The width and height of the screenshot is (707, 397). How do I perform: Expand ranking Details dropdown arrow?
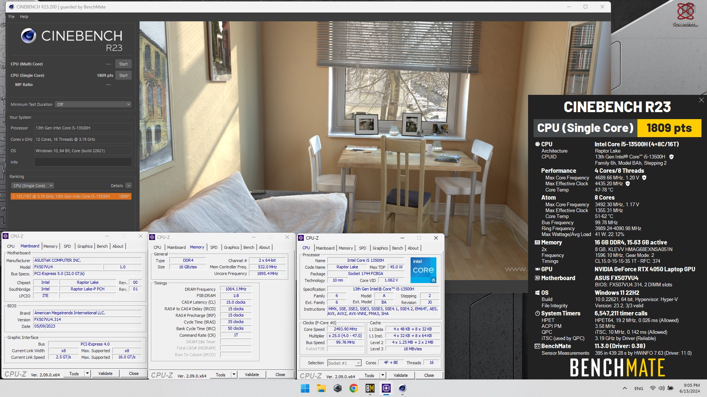coord(129,186)
